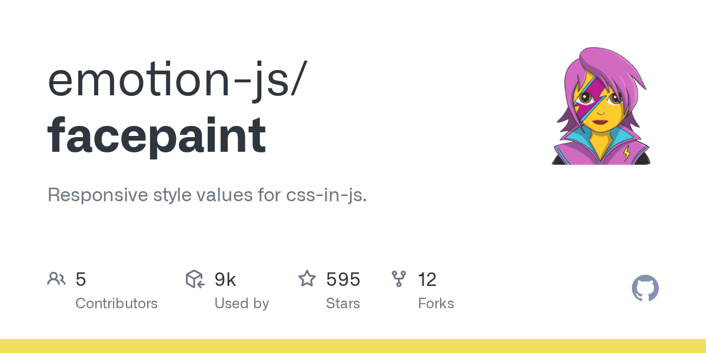Click the yellow lightning bolt on jacket
This screenshot has width=706, height=353.
pos(627,153)
